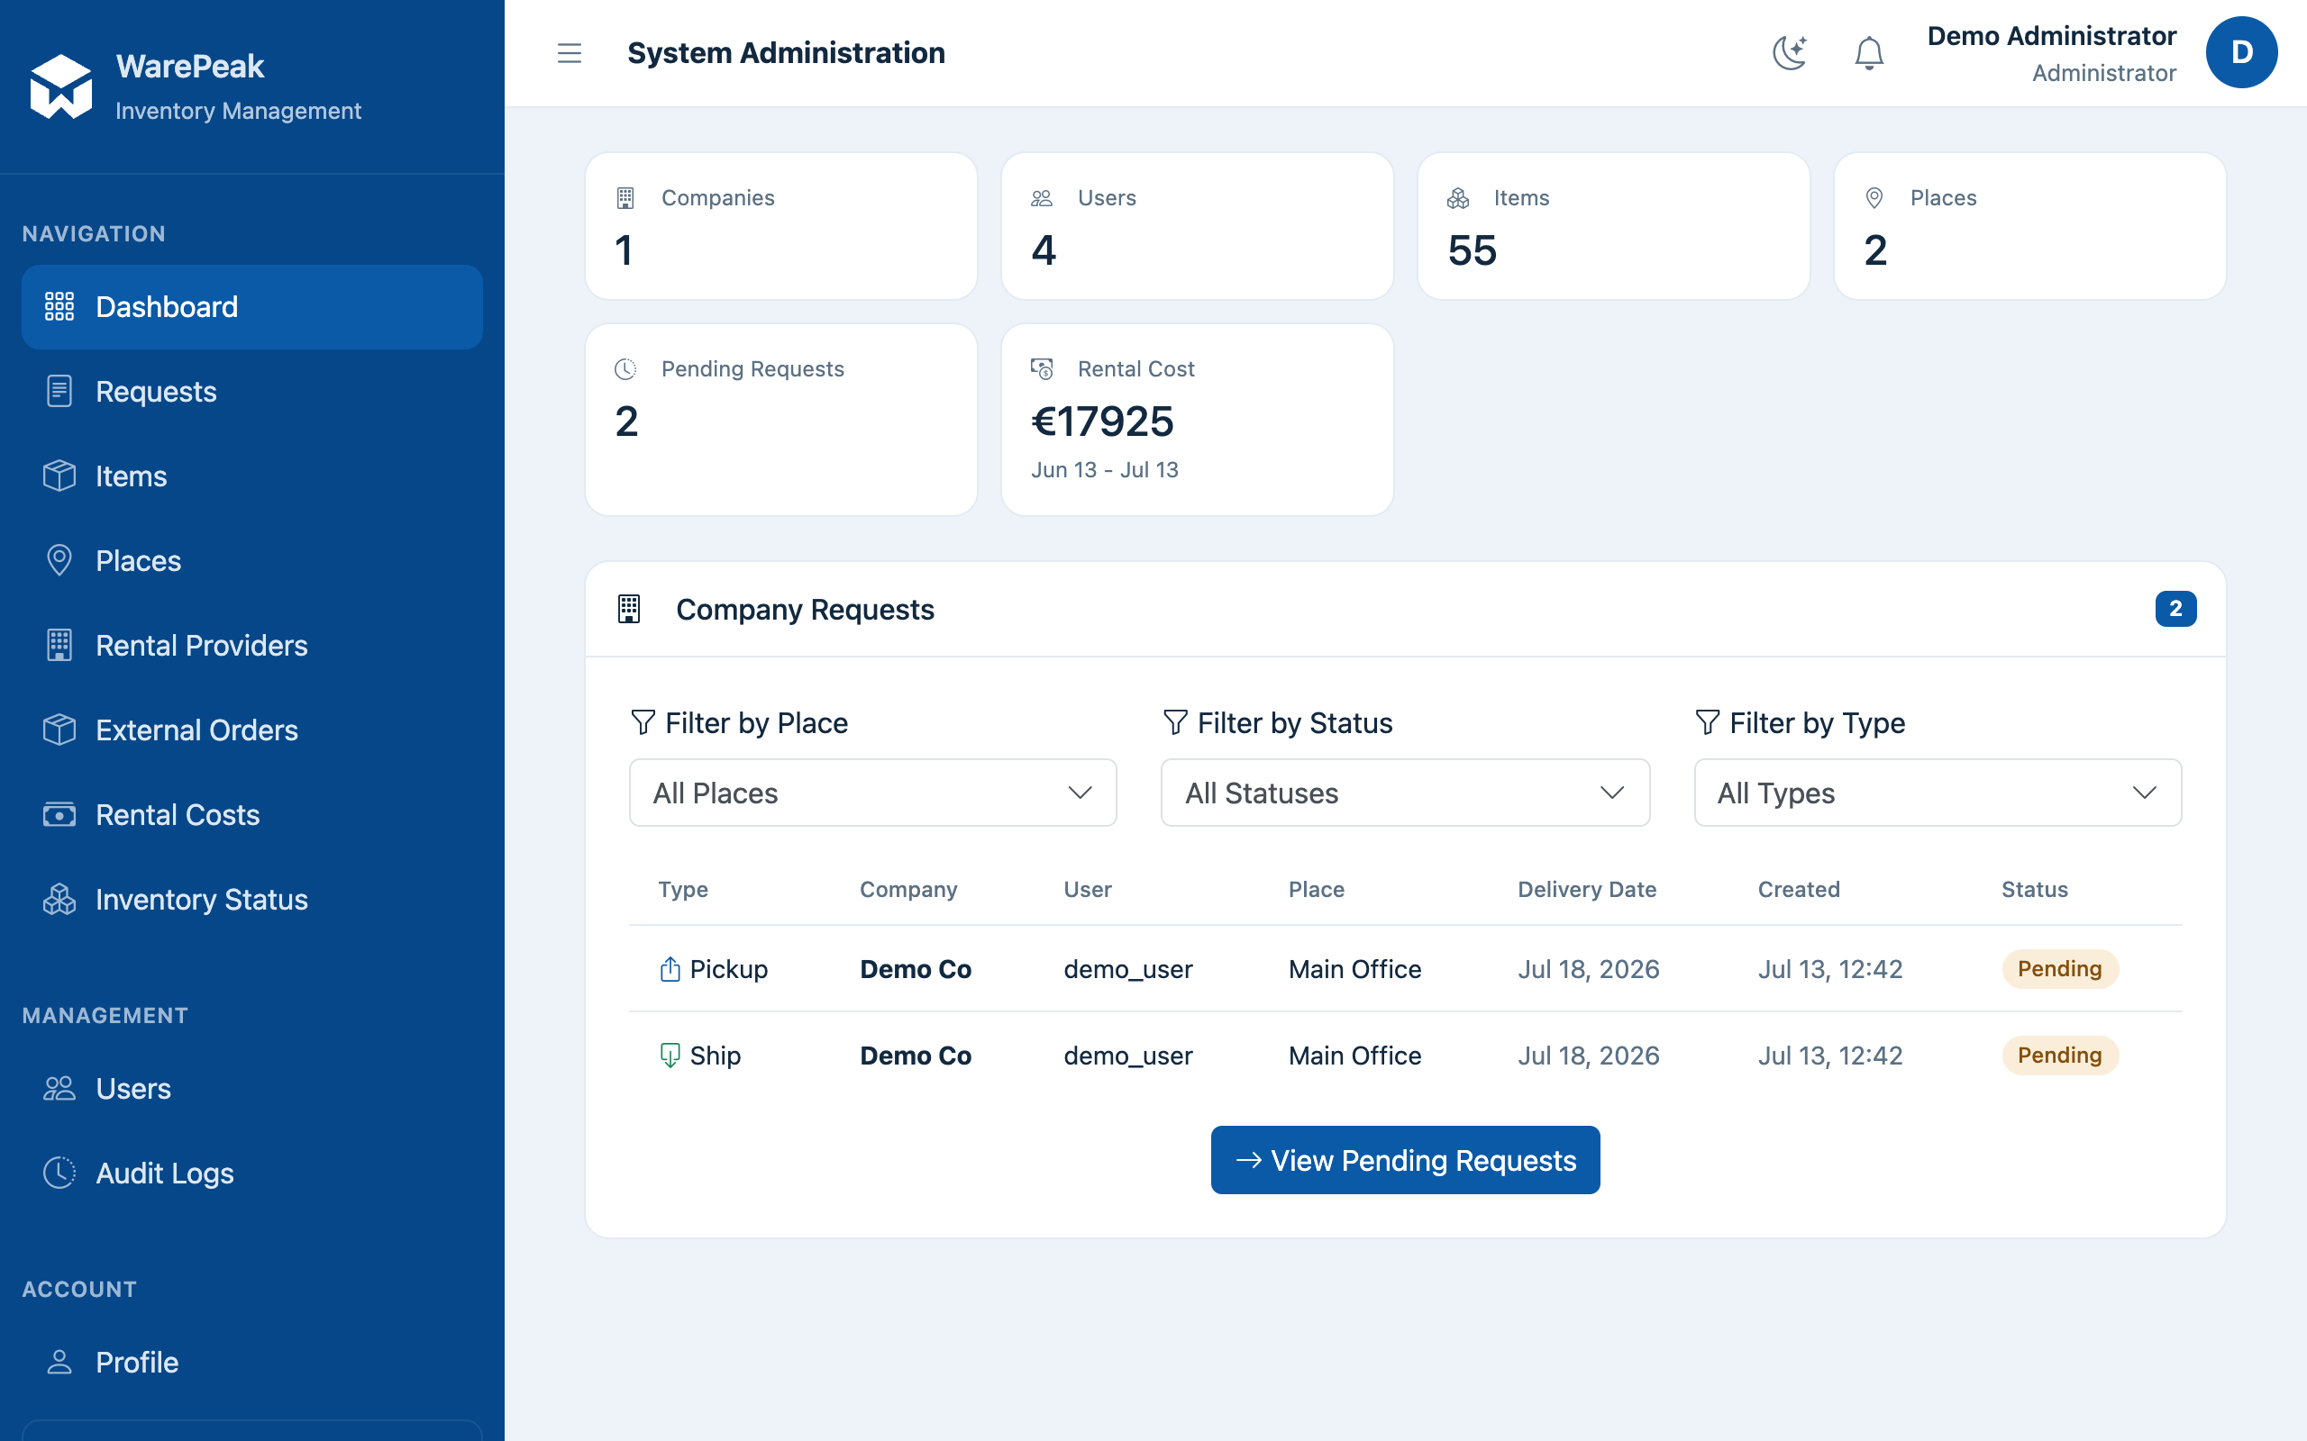Open Profile account page
Viewport: 2307px width, 1441px height.
click(251, 1362)
